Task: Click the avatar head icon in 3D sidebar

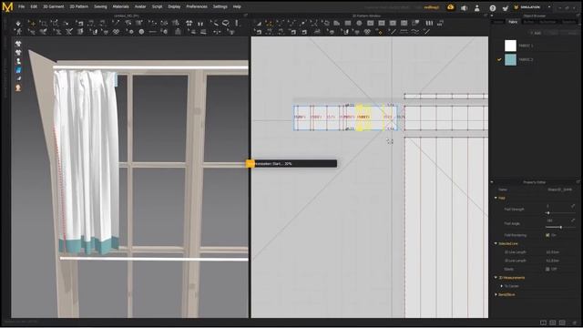Action: click(x=18, y=87)
